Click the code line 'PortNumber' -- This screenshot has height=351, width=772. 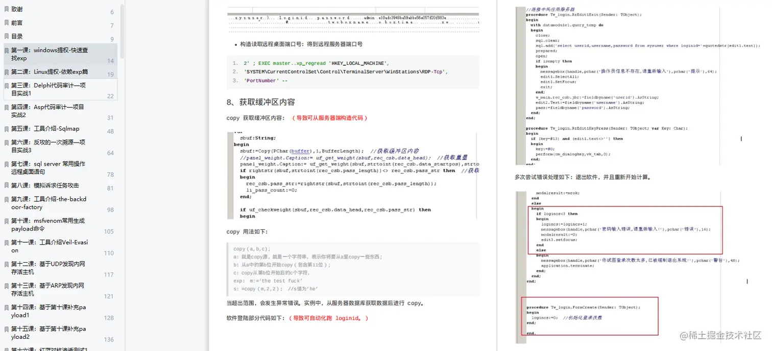(266, 81)
